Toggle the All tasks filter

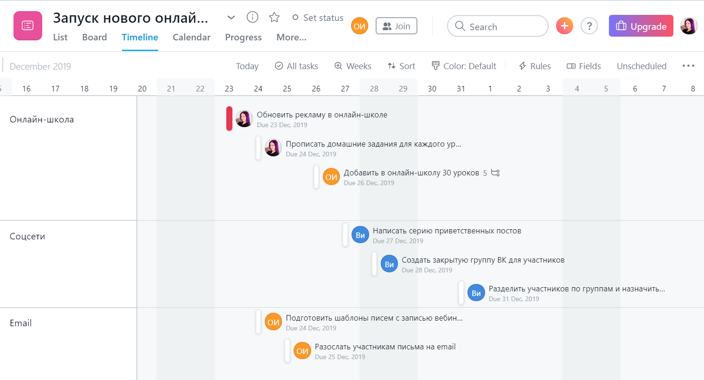coord(296,66)
